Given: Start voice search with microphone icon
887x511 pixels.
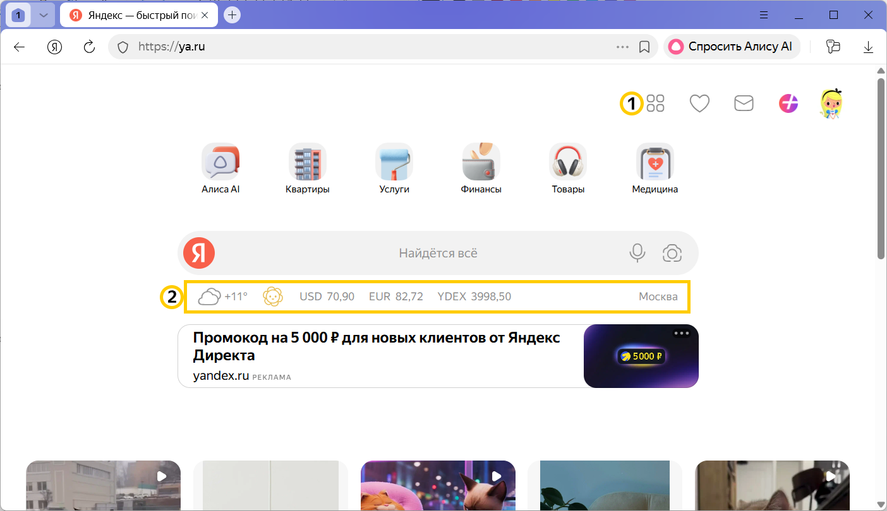Looking at the screenshot, I should [x=637, y=253].
